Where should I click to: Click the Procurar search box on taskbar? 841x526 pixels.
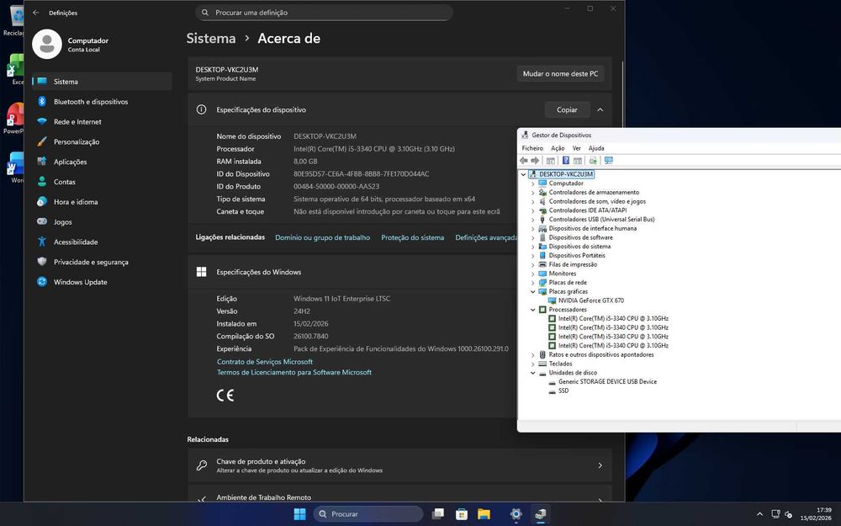(368, 513)
